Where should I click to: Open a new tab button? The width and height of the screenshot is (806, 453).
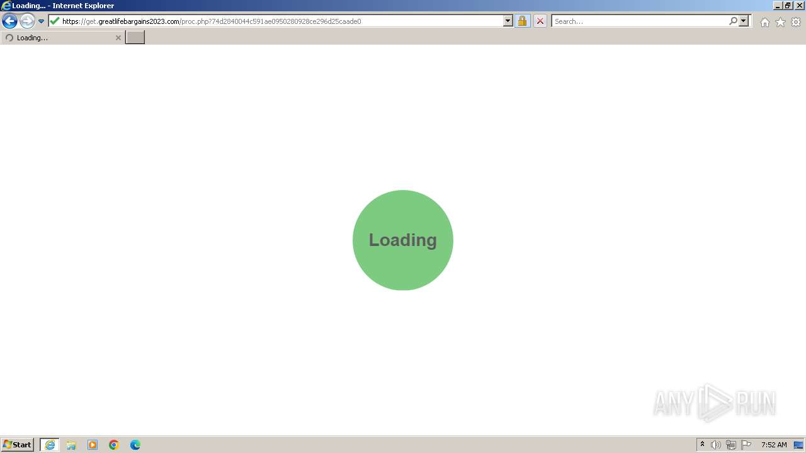[x=135, y=38]
